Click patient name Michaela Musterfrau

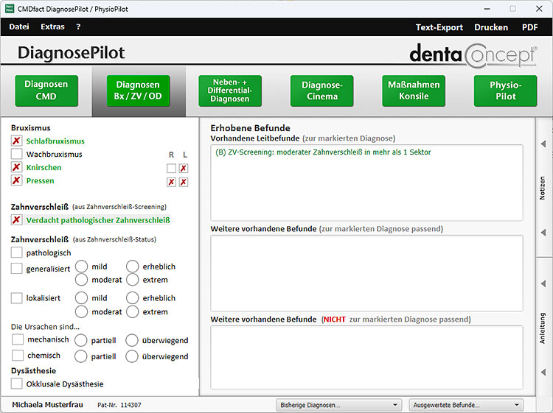pyautogui.click(x=48, y=405)
